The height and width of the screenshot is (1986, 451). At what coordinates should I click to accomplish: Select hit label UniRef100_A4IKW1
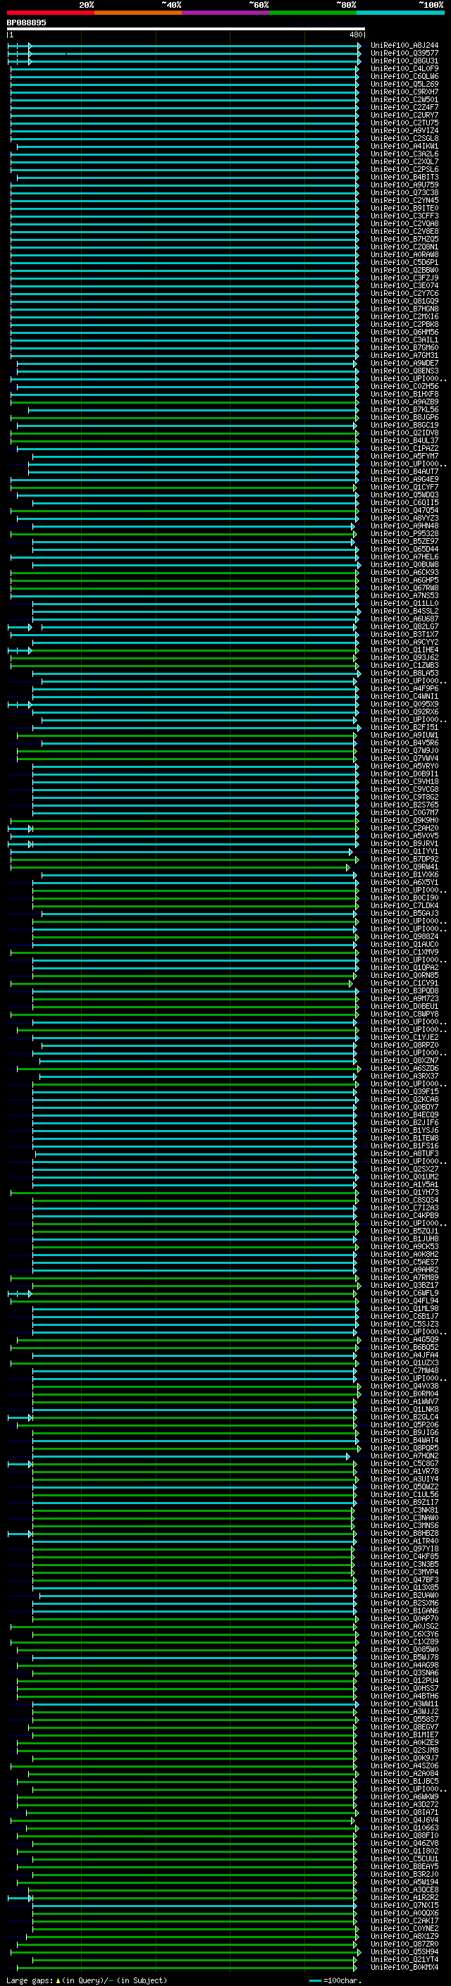(404, 146)
